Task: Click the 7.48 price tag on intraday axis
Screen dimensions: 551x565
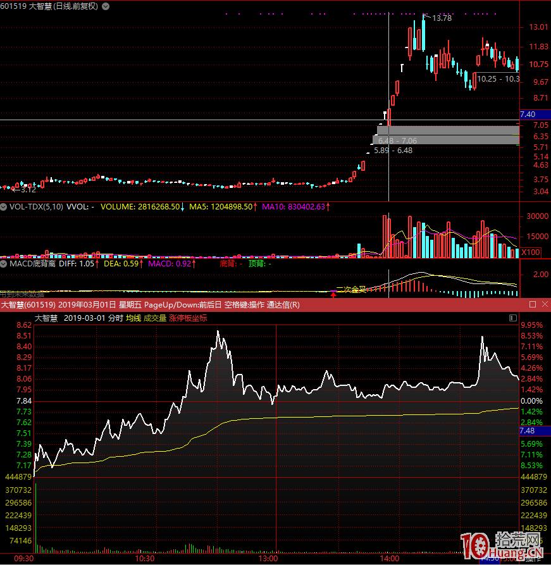Action: click(535, 431)
